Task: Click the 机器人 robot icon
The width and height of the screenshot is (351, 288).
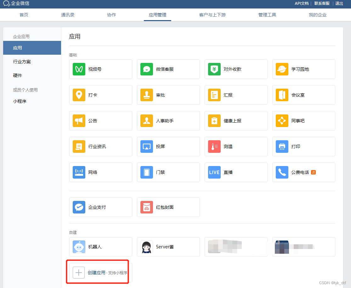Action: pos(79,247)
